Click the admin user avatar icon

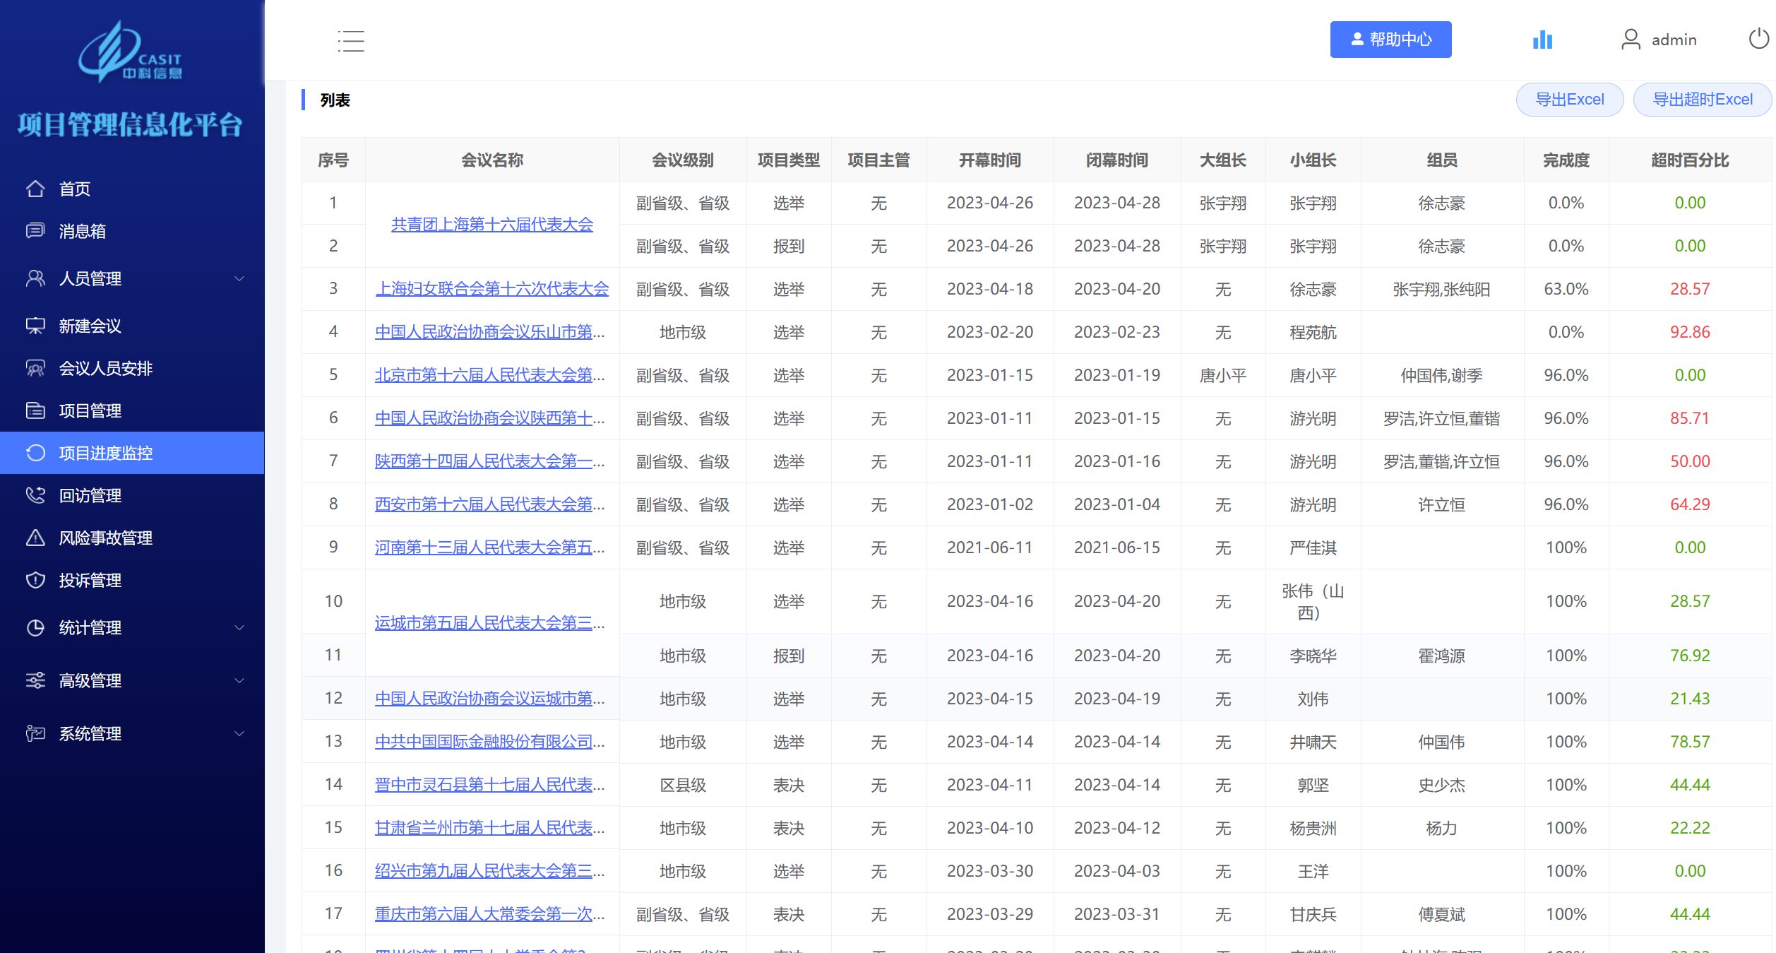(x=1631, y=40)
